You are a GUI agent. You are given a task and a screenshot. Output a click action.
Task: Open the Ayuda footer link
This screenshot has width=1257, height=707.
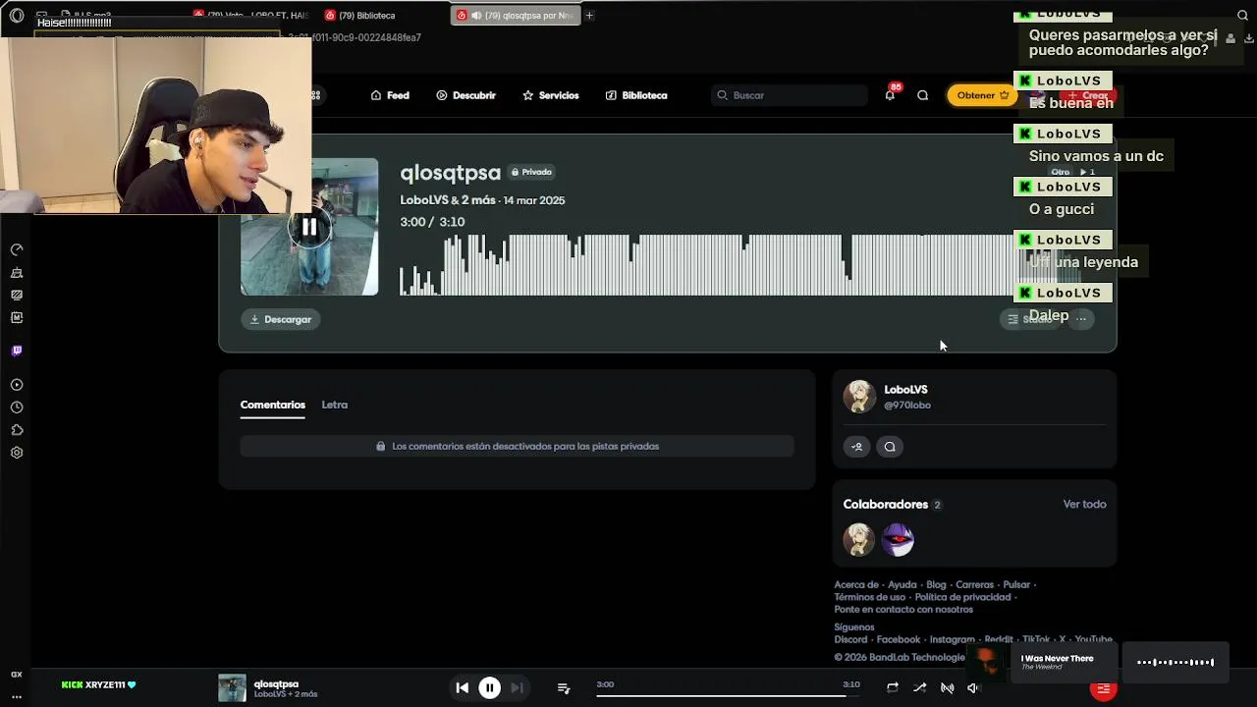902,584
